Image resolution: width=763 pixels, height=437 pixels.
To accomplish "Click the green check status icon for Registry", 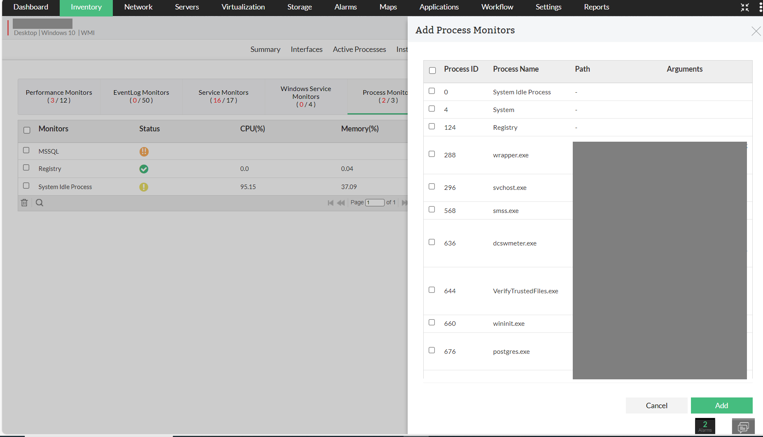I will click(x=144, y=169).
